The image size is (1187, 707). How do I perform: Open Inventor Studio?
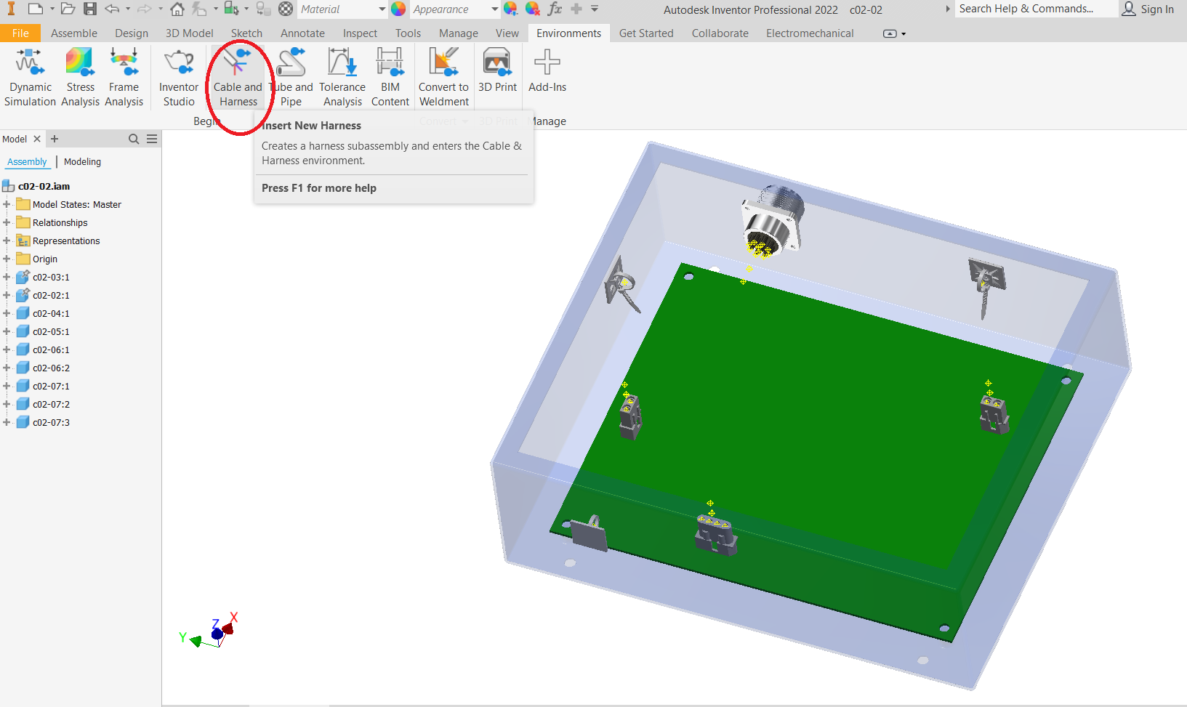tap(179, 76)
